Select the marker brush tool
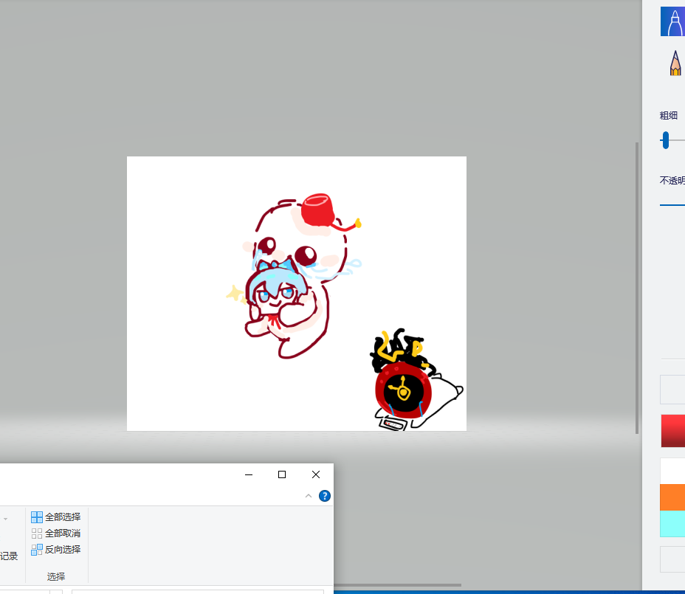The height and width of the screenshot is (594, 685). tap(673, 21)
